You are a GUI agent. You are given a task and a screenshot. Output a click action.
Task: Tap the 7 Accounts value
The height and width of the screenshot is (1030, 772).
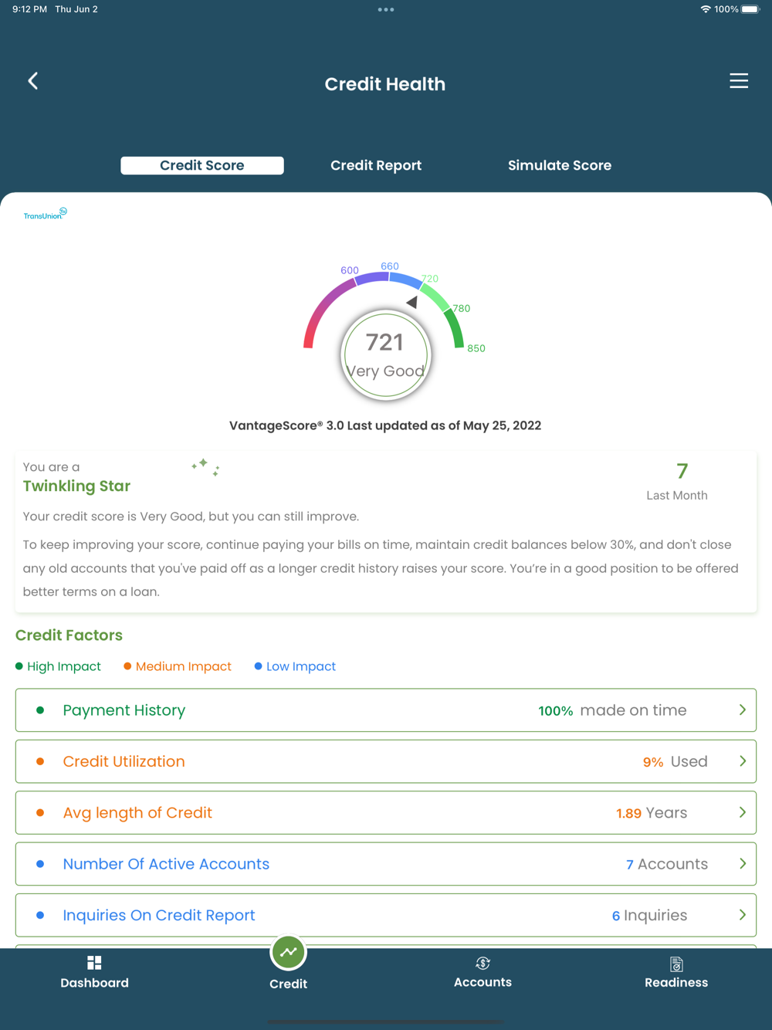click(667, 864)
